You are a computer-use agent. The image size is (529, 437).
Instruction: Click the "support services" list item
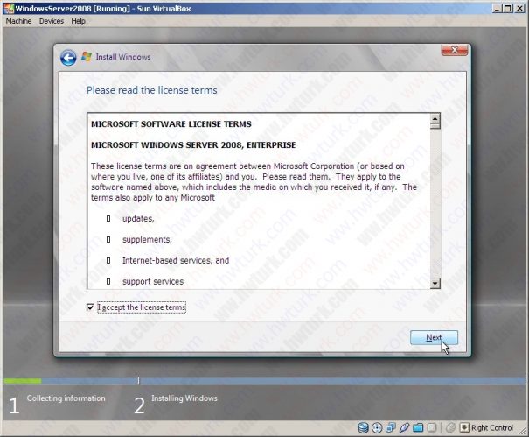click(x=153, y=281)
